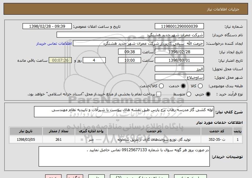Click the تعداد / مقدار column header
252x178 pixels.
pos(59,131)
